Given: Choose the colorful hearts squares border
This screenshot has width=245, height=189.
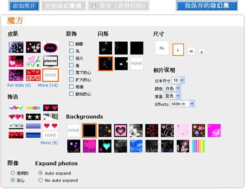Looking at the screenshot, I should point(33,108).
